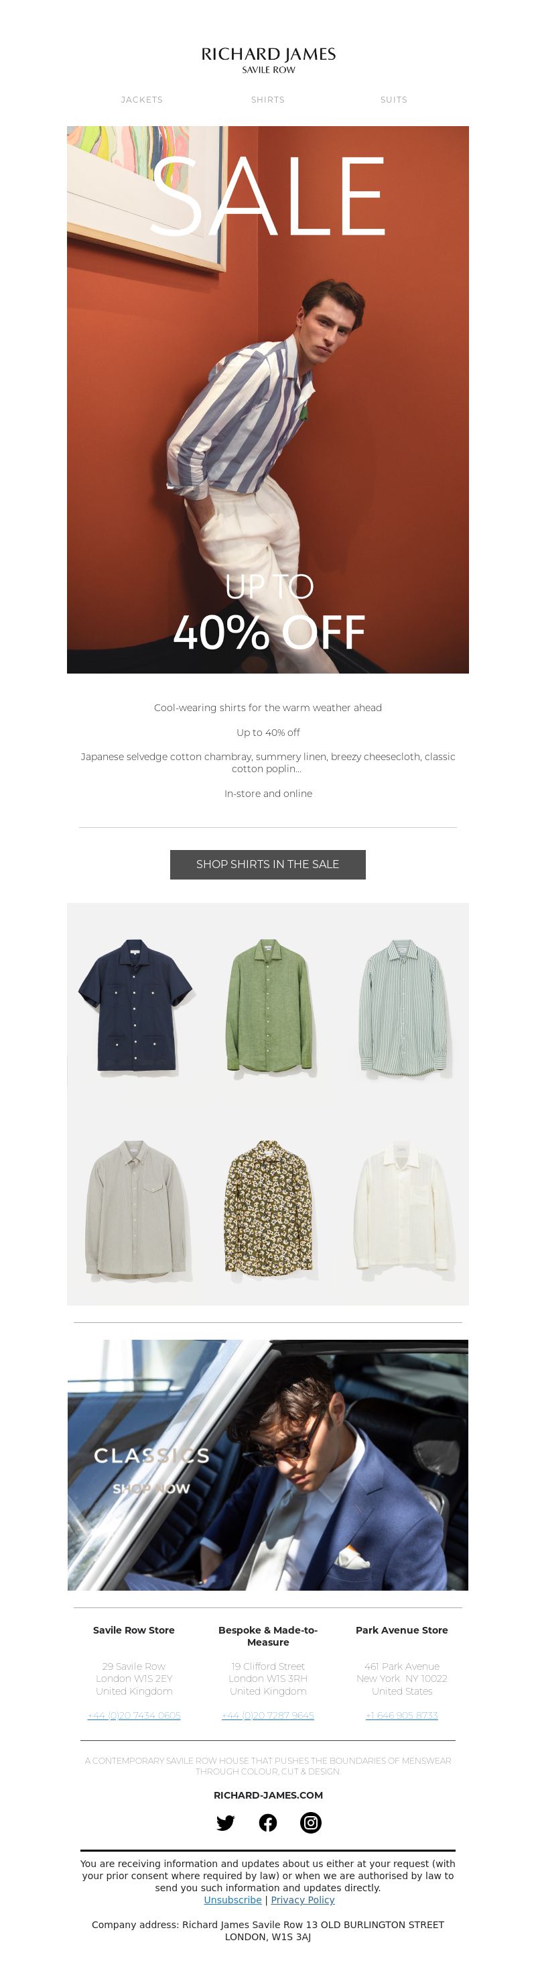Call the Park Avenue Store phone number
This screenshot has height=1963, width=536.
[402, 1715]
